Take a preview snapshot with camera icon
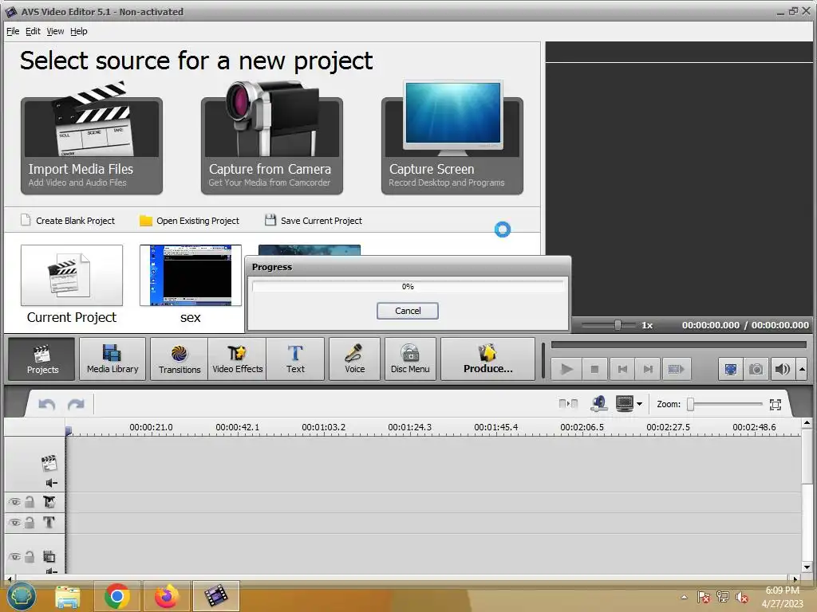 point(756,370)
